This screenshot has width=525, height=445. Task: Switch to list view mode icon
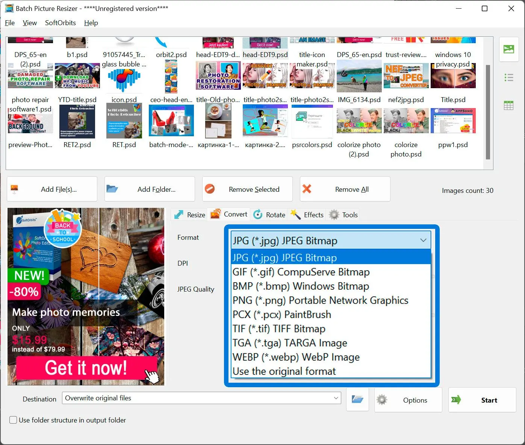tap(508, 78)
